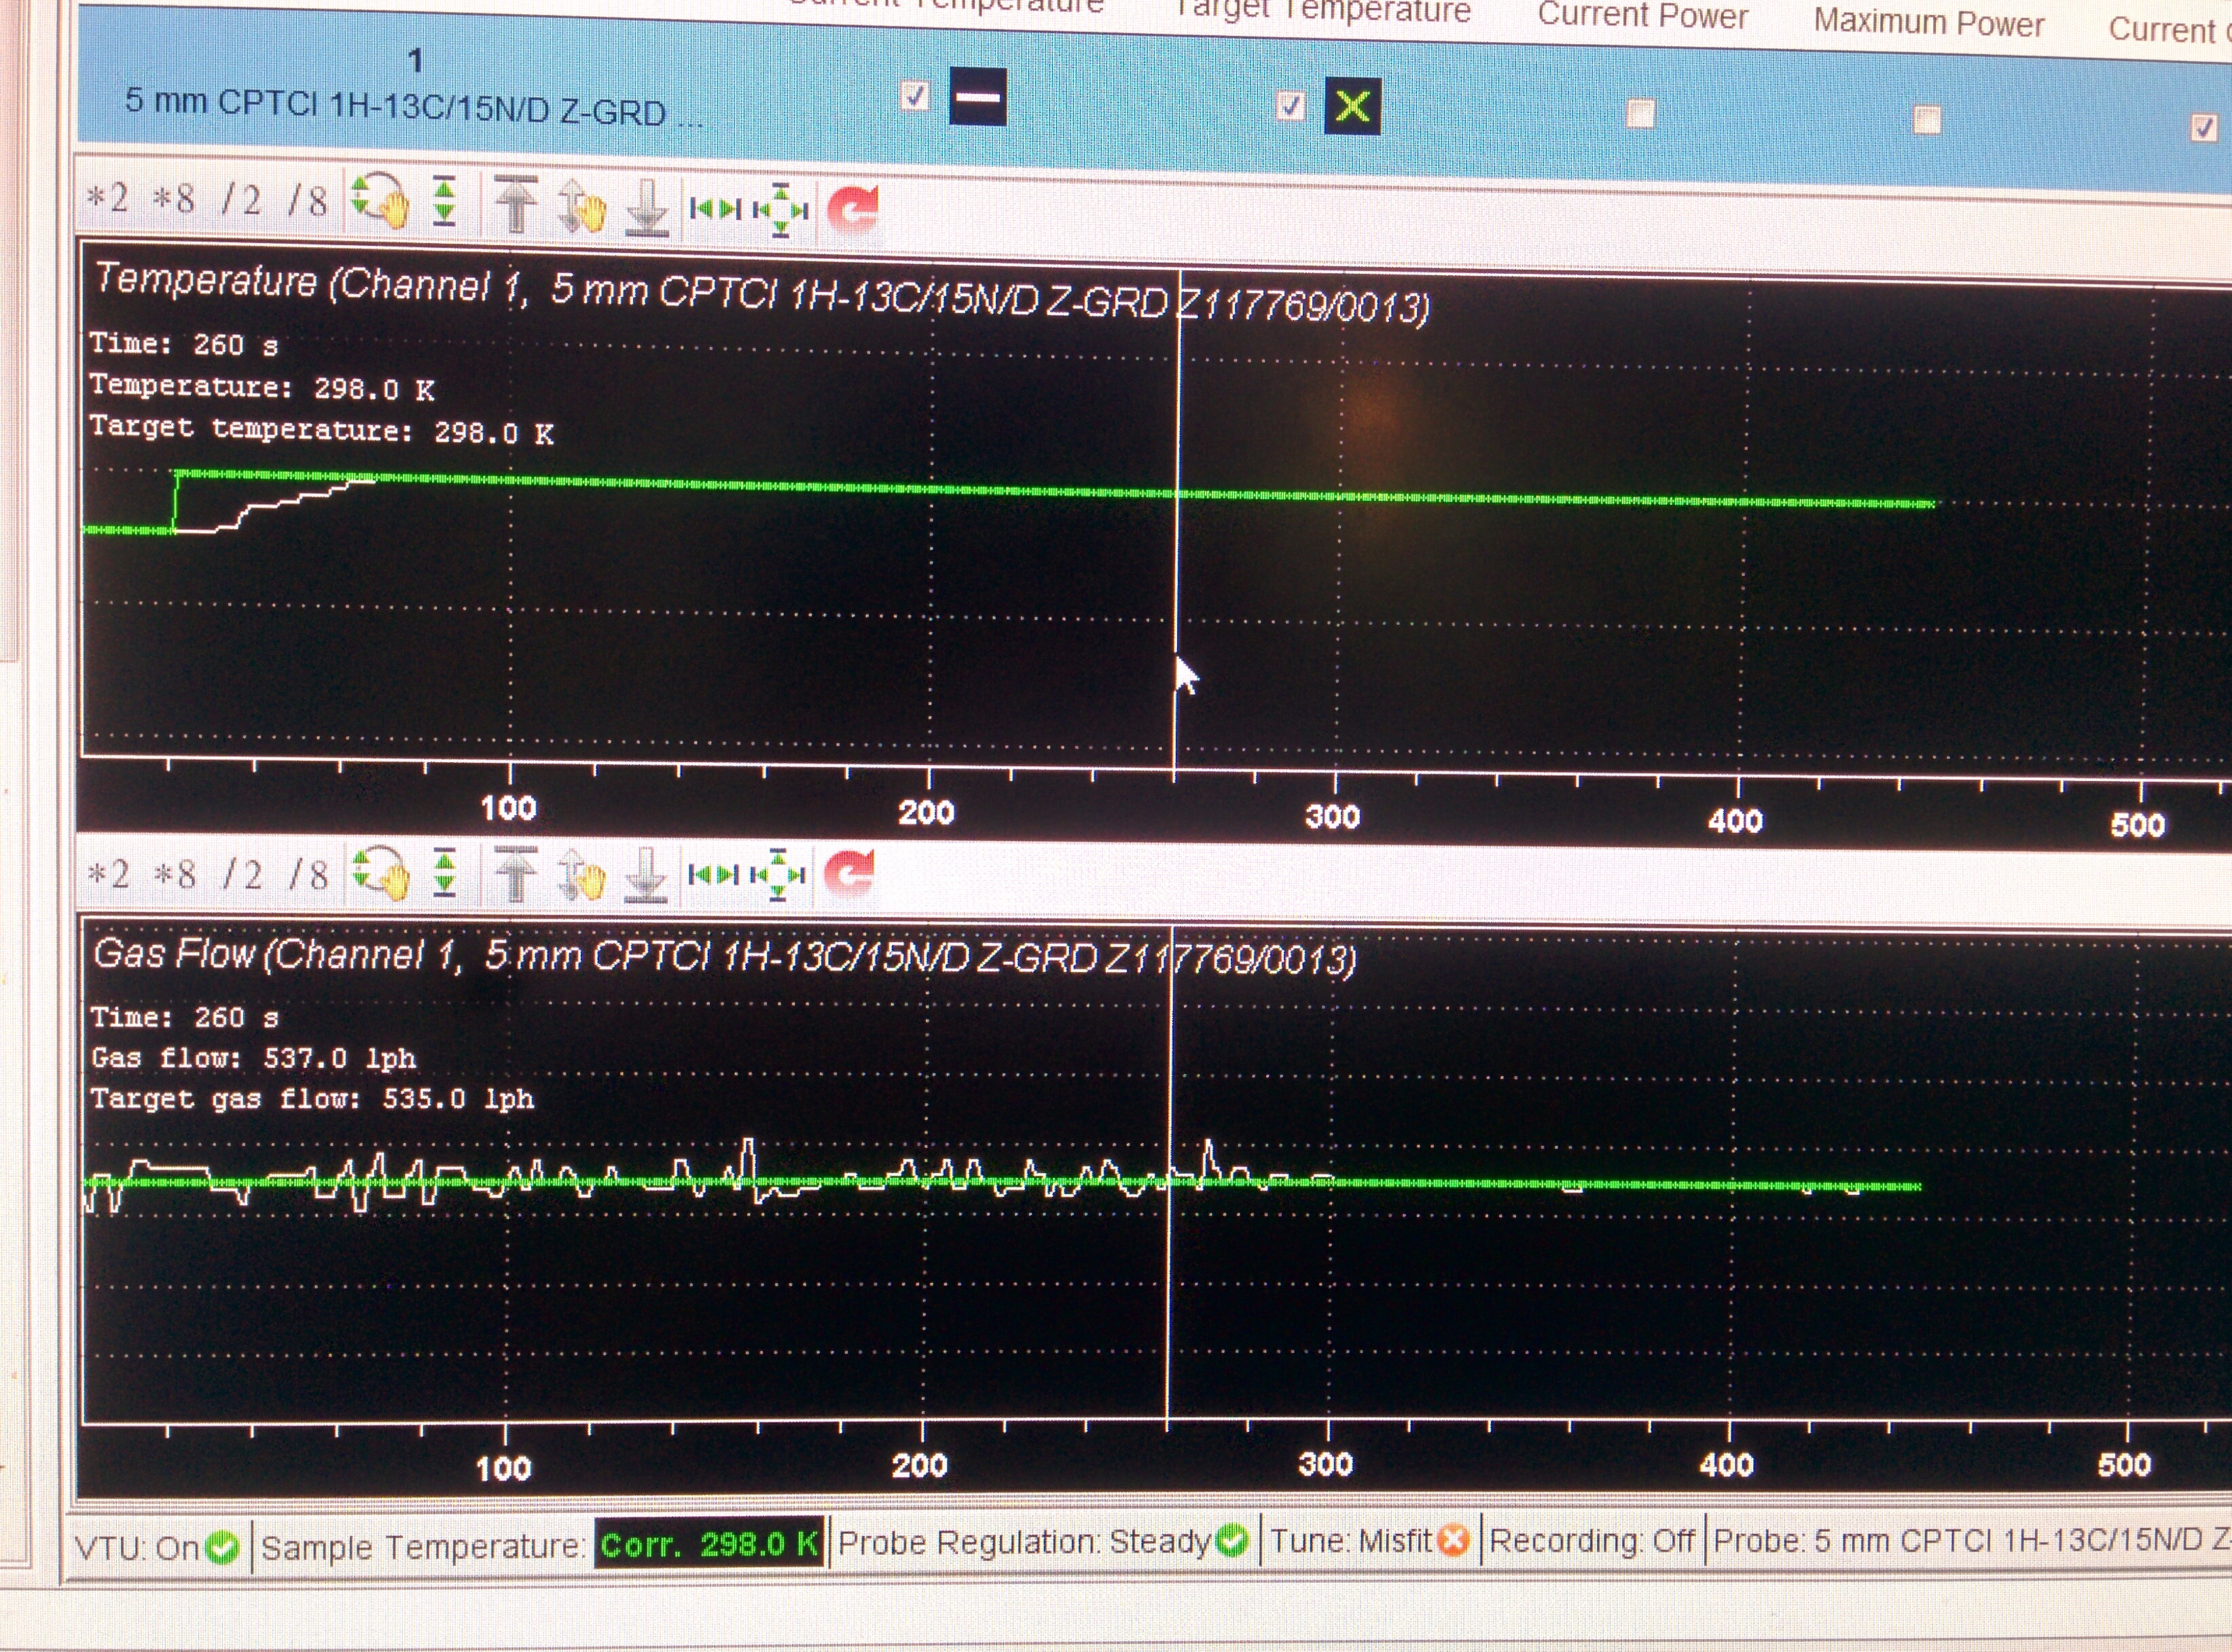Click red reset arrow icon above Gas Flow graph
2232x1652 pixels.
pyautogui.click(x=850, y=874)
